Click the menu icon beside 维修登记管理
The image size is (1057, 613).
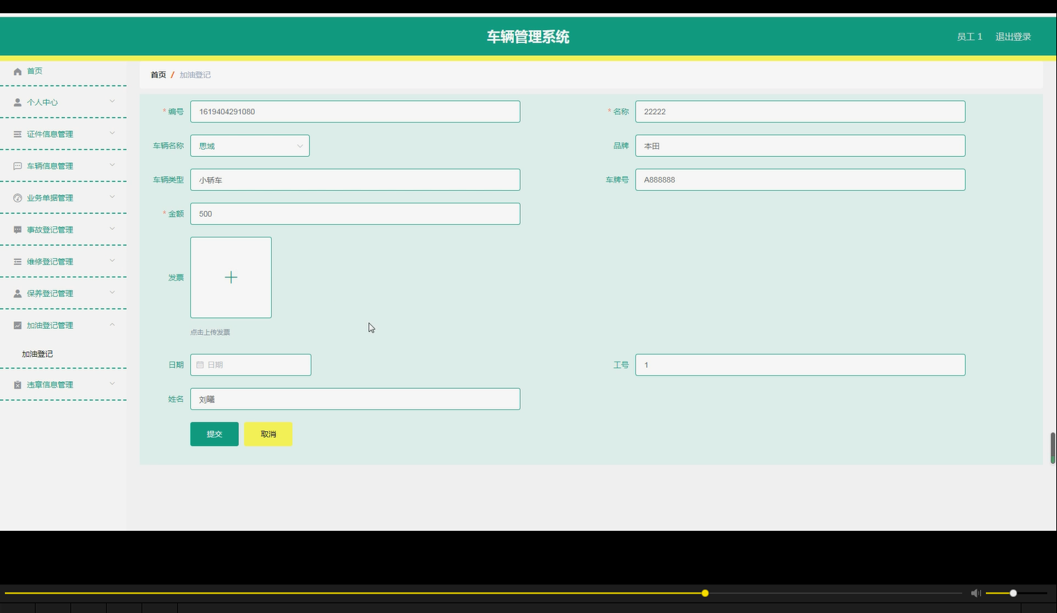tap(17, 261)
